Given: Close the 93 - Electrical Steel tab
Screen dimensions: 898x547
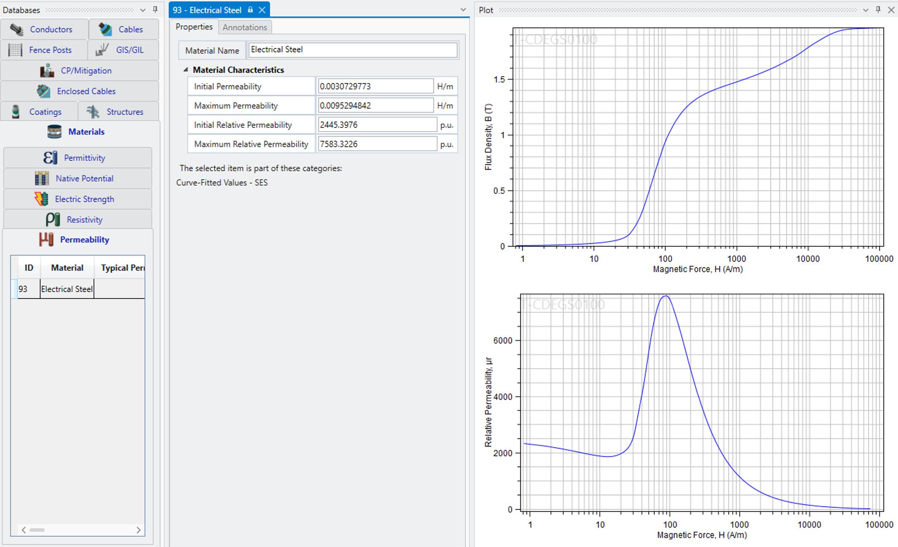Looking at the screenshot, I should click(x=262, y=10).
